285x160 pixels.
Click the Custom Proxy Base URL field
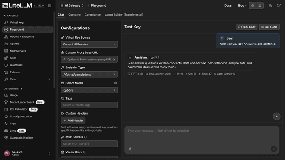[89, 59]
